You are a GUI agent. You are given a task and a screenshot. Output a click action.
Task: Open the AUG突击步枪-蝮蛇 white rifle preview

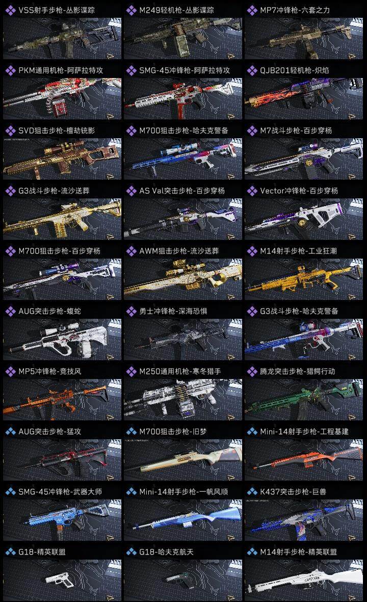click(62, 339)
